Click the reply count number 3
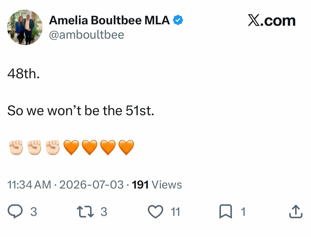311x237 pixels. click(34, 212)
